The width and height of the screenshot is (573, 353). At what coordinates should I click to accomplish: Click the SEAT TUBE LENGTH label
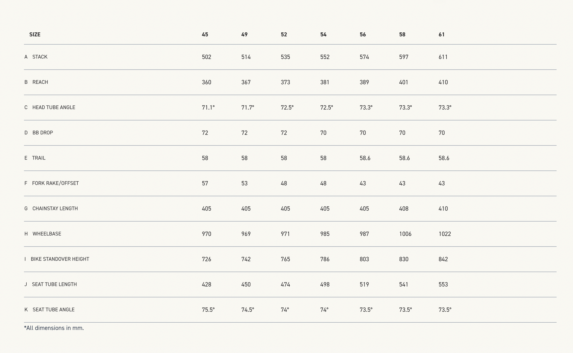(54, 284)
